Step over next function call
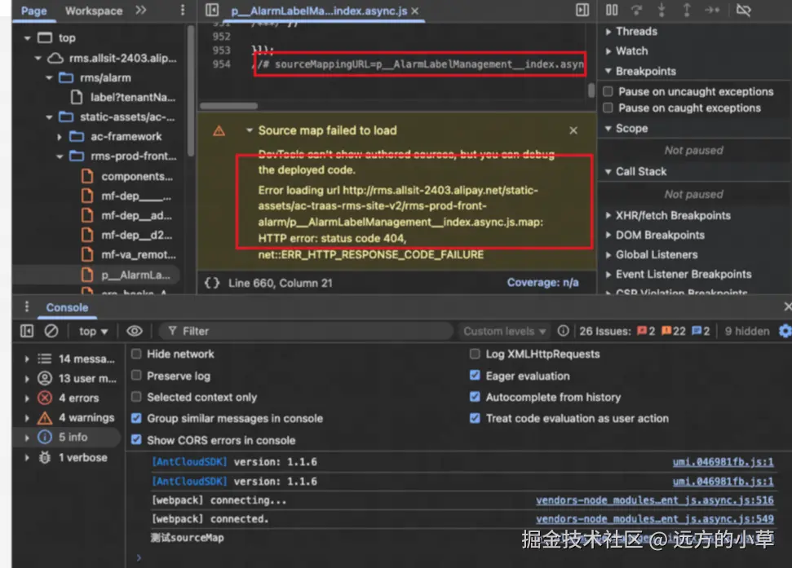Image resolution: width=792 pixels, height=568 pixels. tap(636, 10)
